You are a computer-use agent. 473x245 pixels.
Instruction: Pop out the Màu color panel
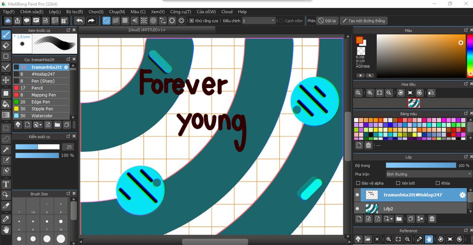pos(466,30)
